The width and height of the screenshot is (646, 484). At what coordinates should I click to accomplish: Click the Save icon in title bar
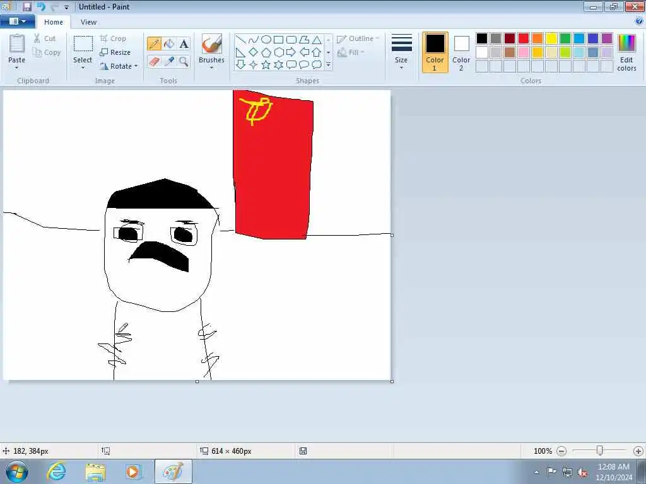(x=26, y=6)
